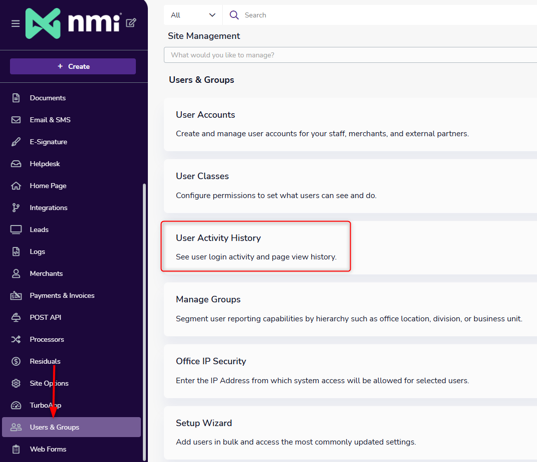Open the All filter dropdown
Image resolution: width=537 pixels, height=462 pixels.
pyautogui.click(x=193, y=15)
